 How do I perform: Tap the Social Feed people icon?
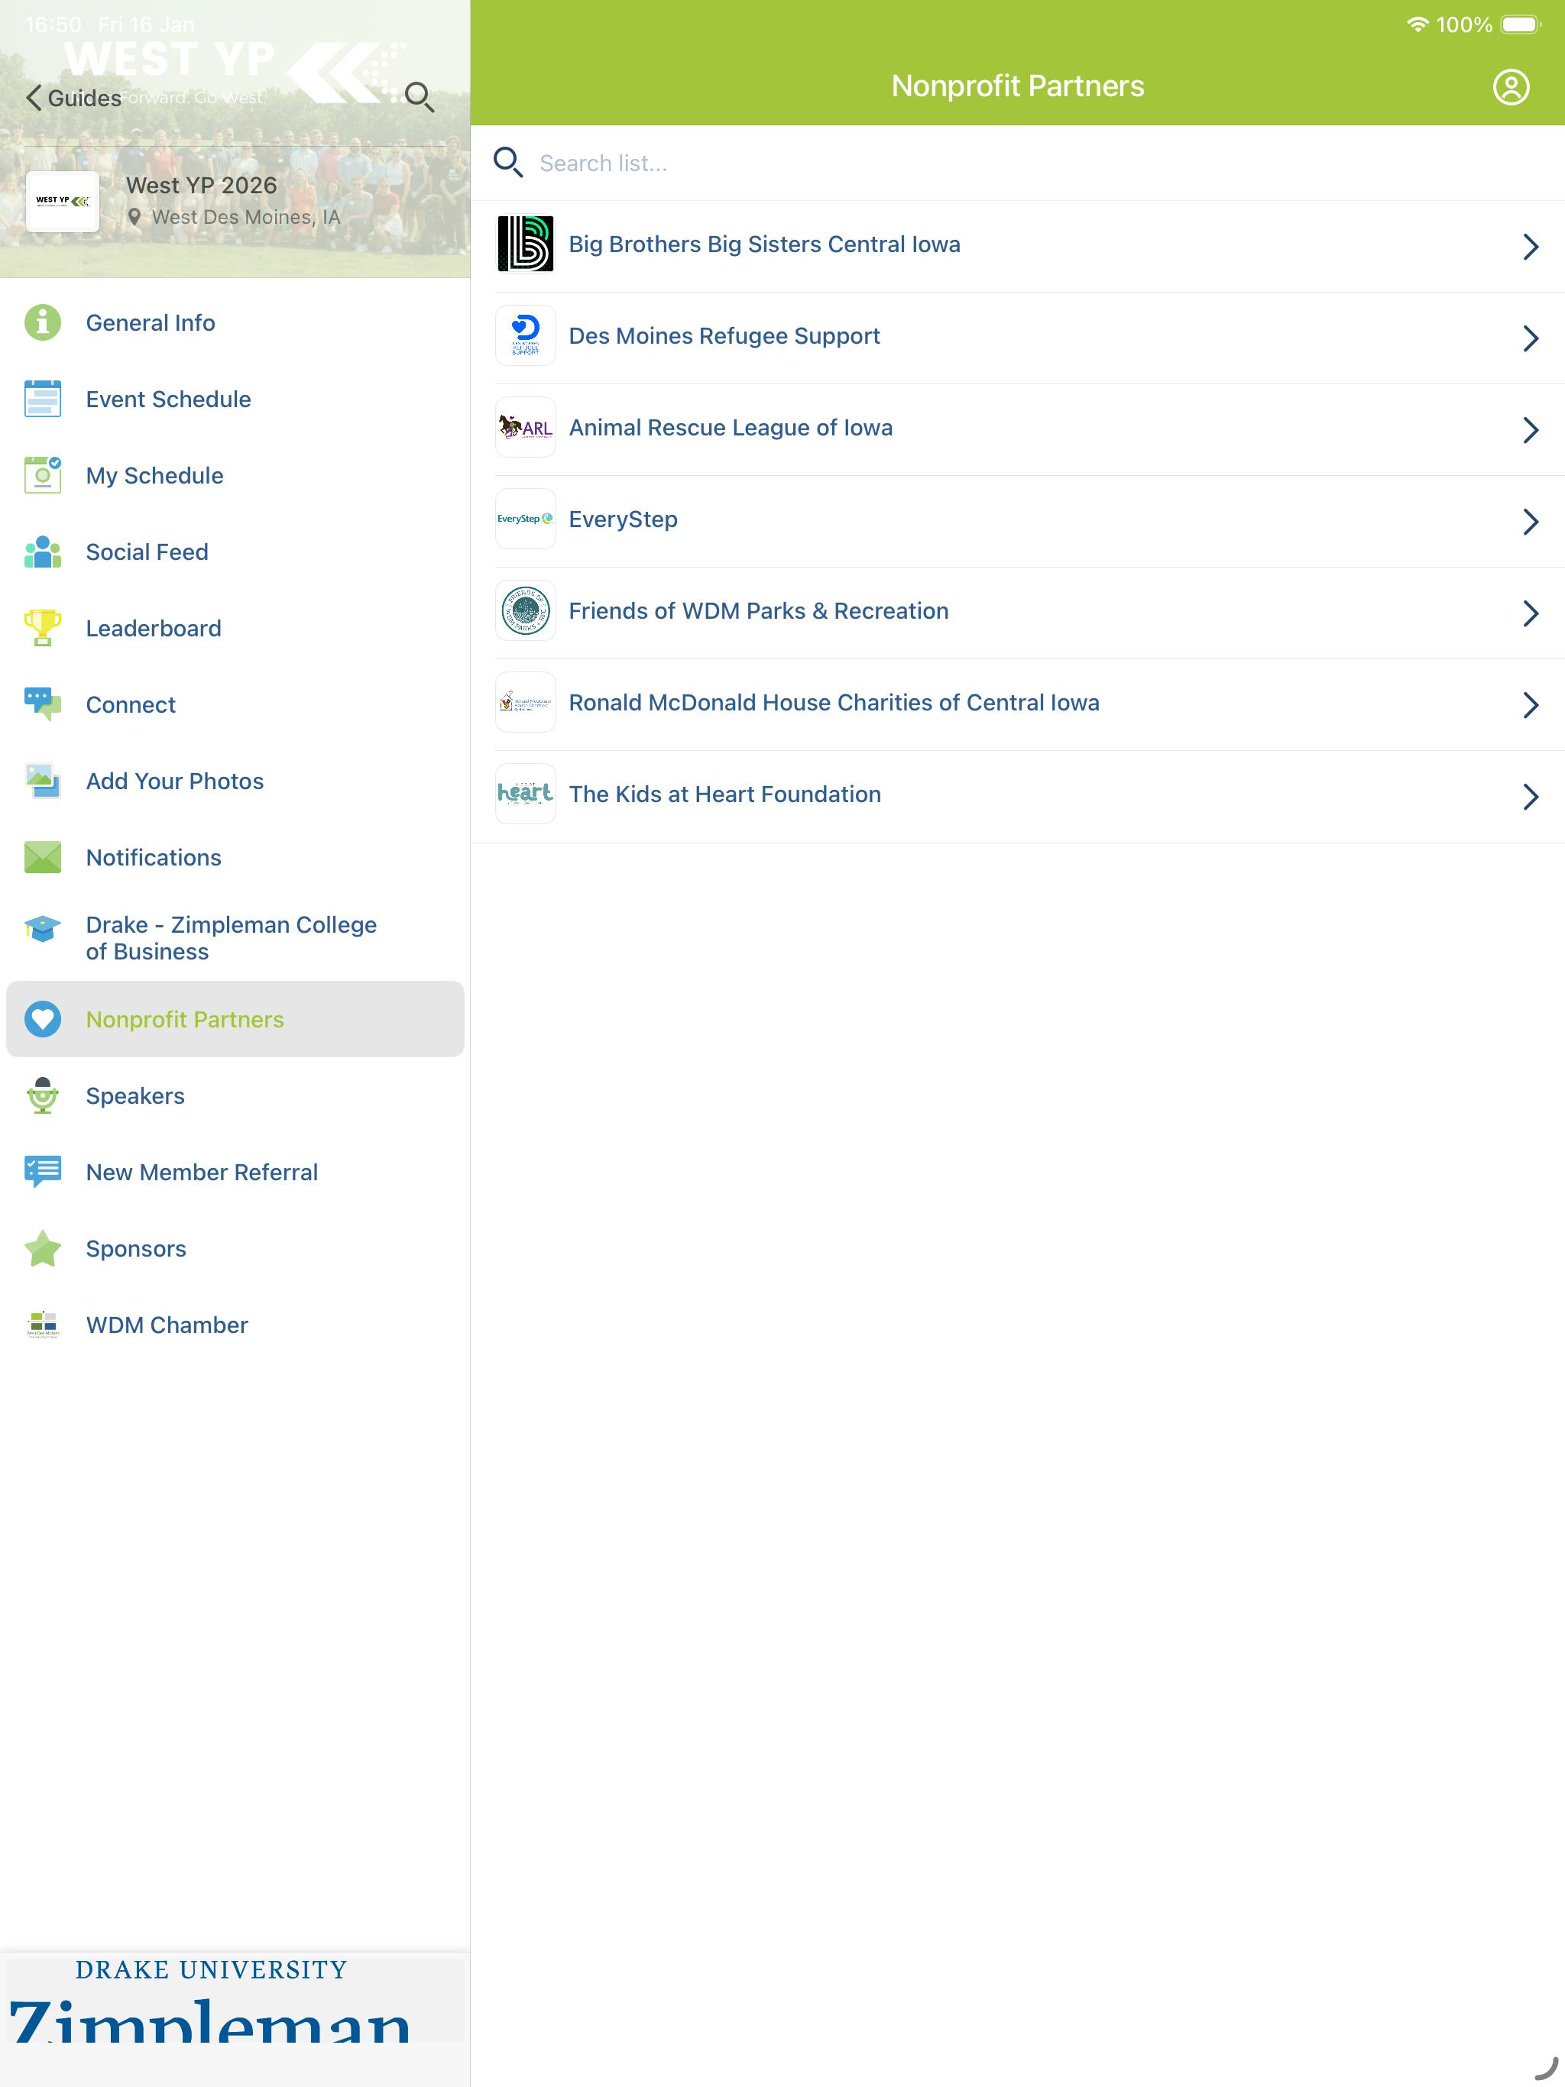point(43,552)
